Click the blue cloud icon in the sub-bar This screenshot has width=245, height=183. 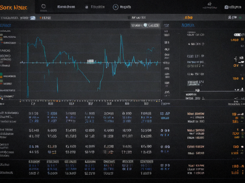coord(33,18)
